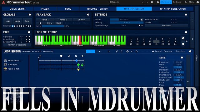200x112 pixels.
Task: Click the left arrow above the loop grid
Action: tap(40, 56)
